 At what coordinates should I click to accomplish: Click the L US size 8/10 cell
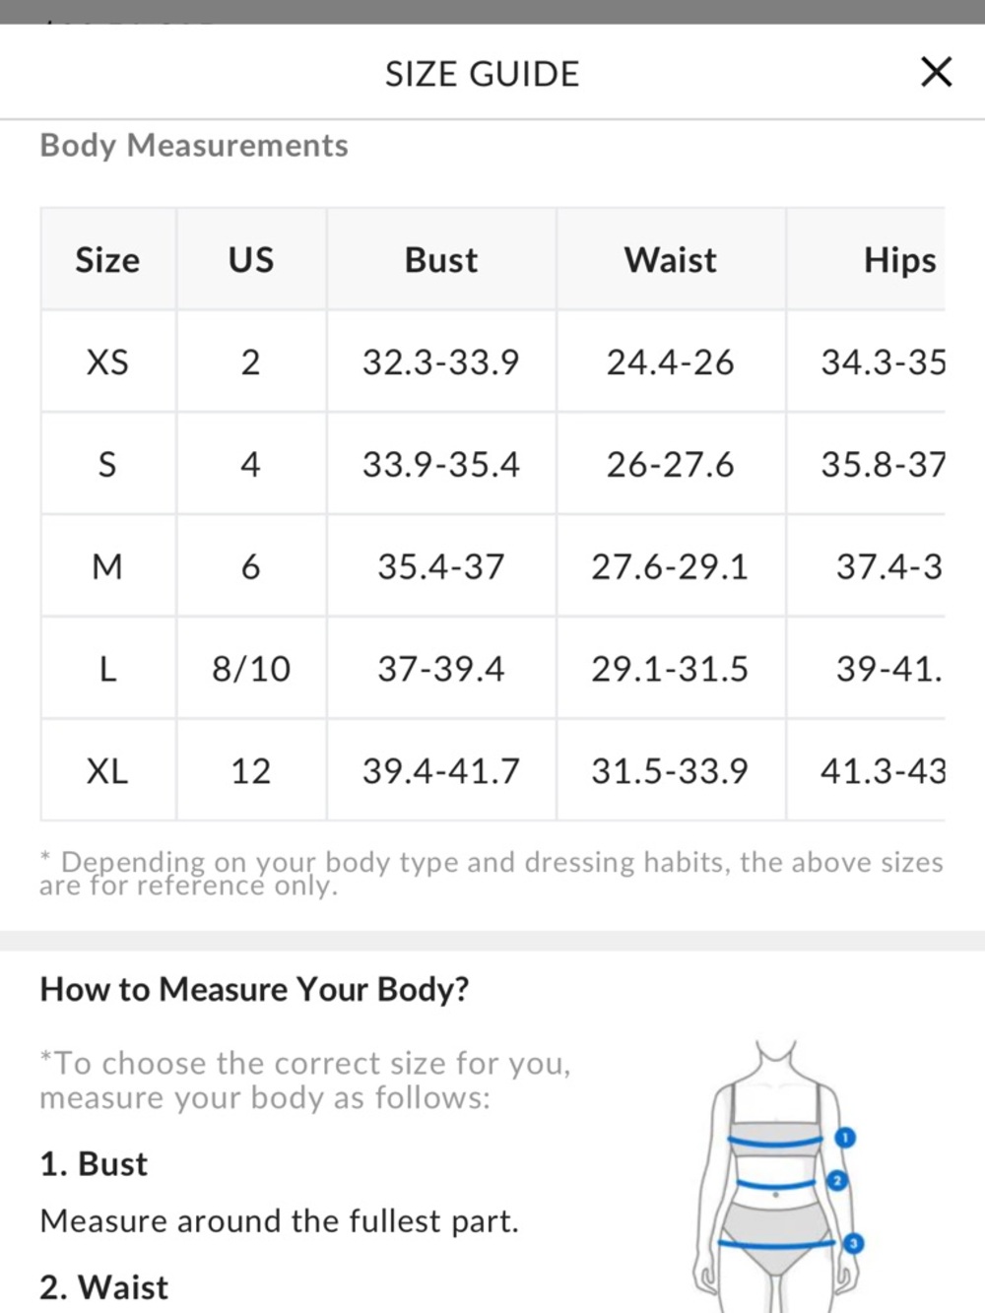pyautogui.click(x=251, y=669)
